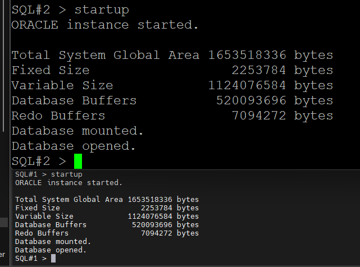360x267 pixels.
Task: Click the 'startup' command in the SQL#1 pane
Action: tap(67, 174)
